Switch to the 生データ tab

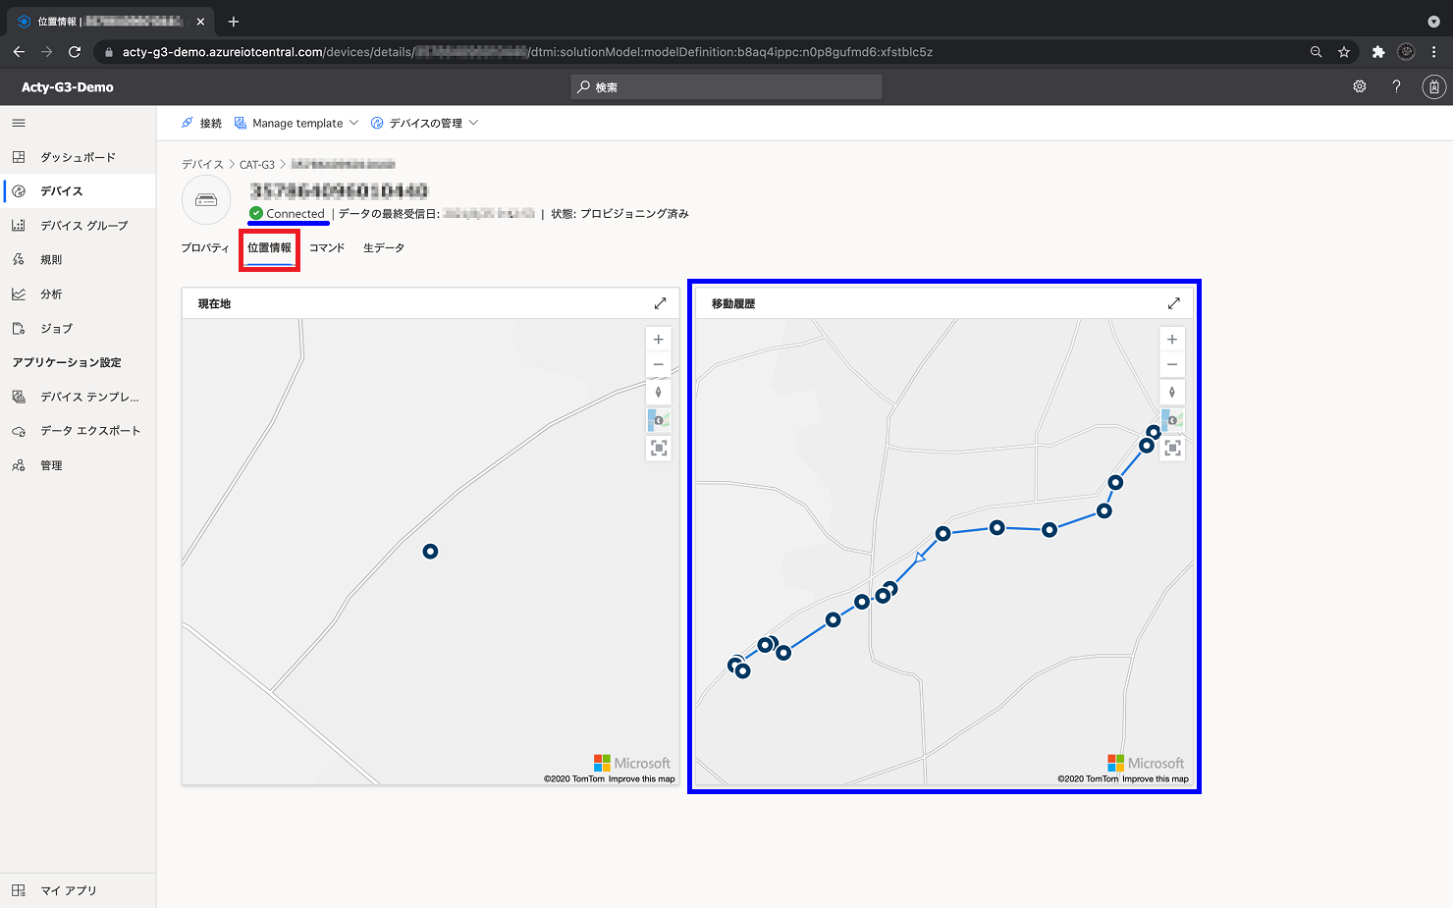click(x=384, y=247)
